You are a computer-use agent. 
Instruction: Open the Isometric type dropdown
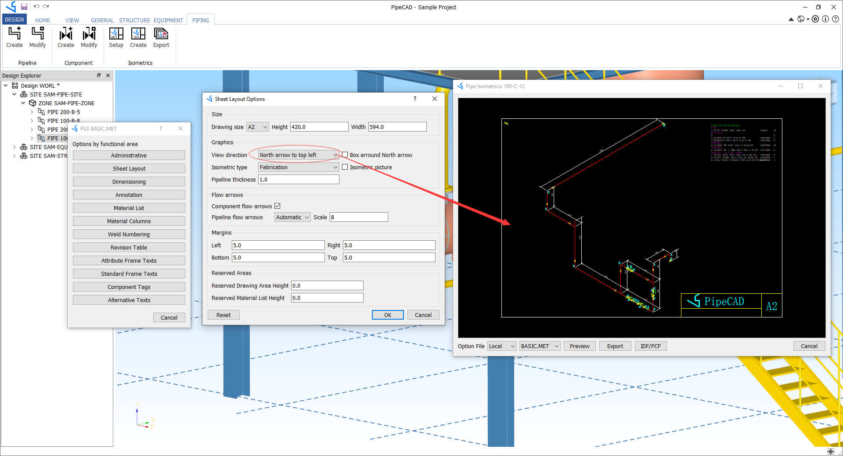[299, 167]
